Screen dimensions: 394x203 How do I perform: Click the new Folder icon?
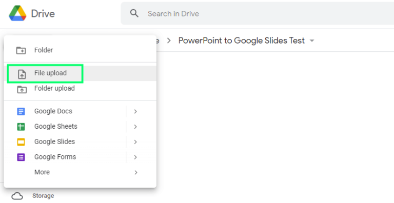click(x=21, y=50)
